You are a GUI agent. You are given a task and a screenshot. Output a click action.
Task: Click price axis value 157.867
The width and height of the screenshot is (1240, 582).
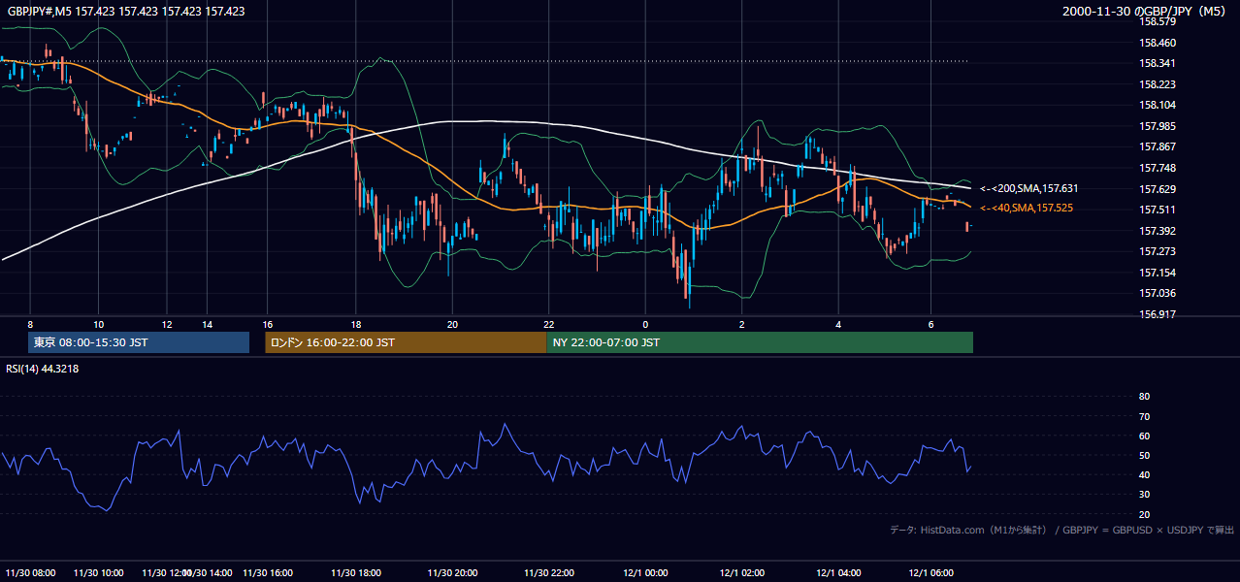point(1158,147)
